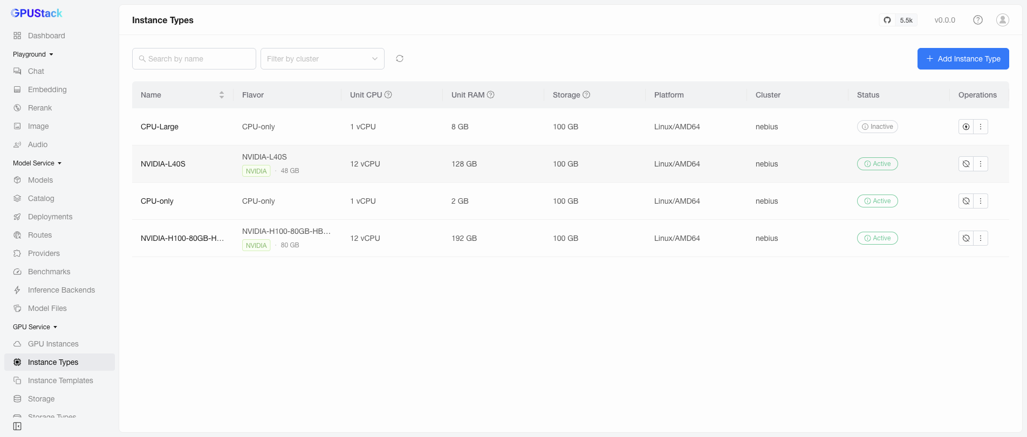1027x437 pixels.
Task: Disable the NVIDIA-L40S instance type
Action: [x=966, y=164]
